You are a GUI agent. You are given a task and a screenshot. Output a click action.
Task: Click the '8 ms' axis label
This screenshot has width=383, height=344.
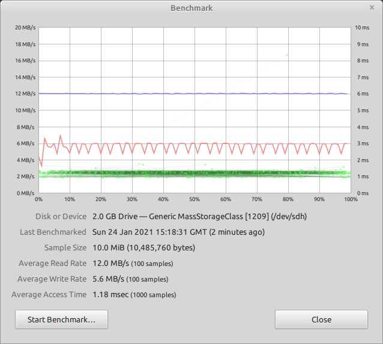[x=363, y=61]
